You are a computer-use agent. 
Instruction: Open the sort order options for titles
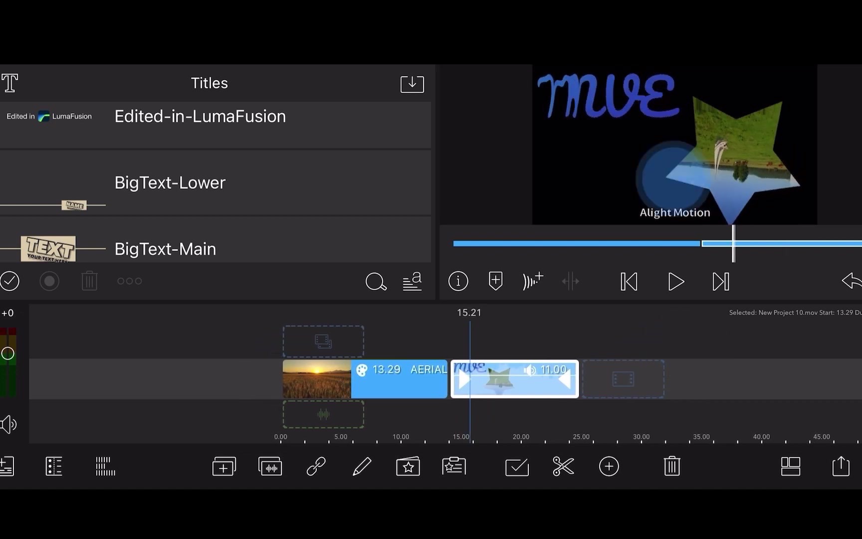click(412, 282)
